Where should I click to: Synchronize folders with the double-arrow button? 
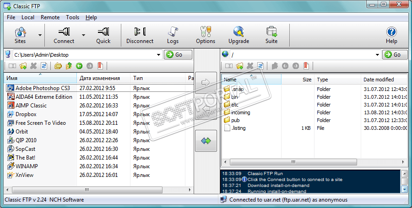(x=206, y=141)
